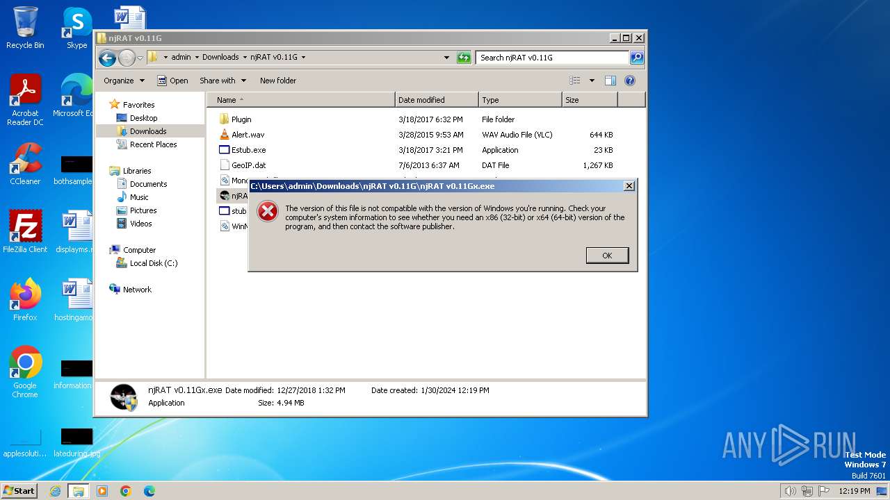Open Edge from the taskbar
This screenshot has width=890, height=500.
[x=149, y=491]
